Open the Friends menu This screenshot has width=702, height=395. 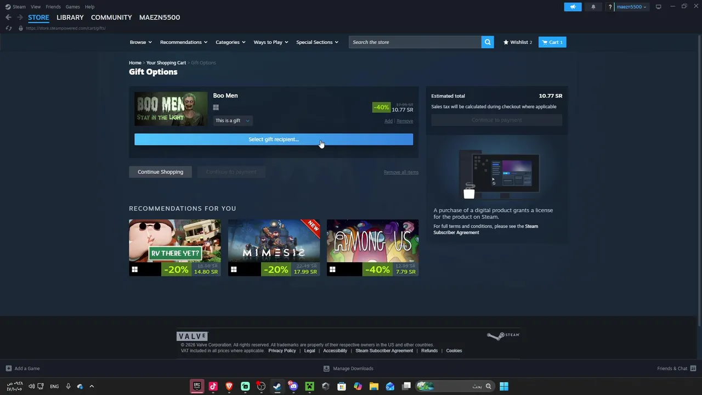tap(53, 7)
